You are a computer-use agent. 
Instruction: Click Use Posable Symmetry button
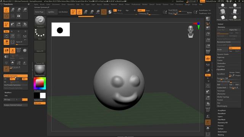16,85
